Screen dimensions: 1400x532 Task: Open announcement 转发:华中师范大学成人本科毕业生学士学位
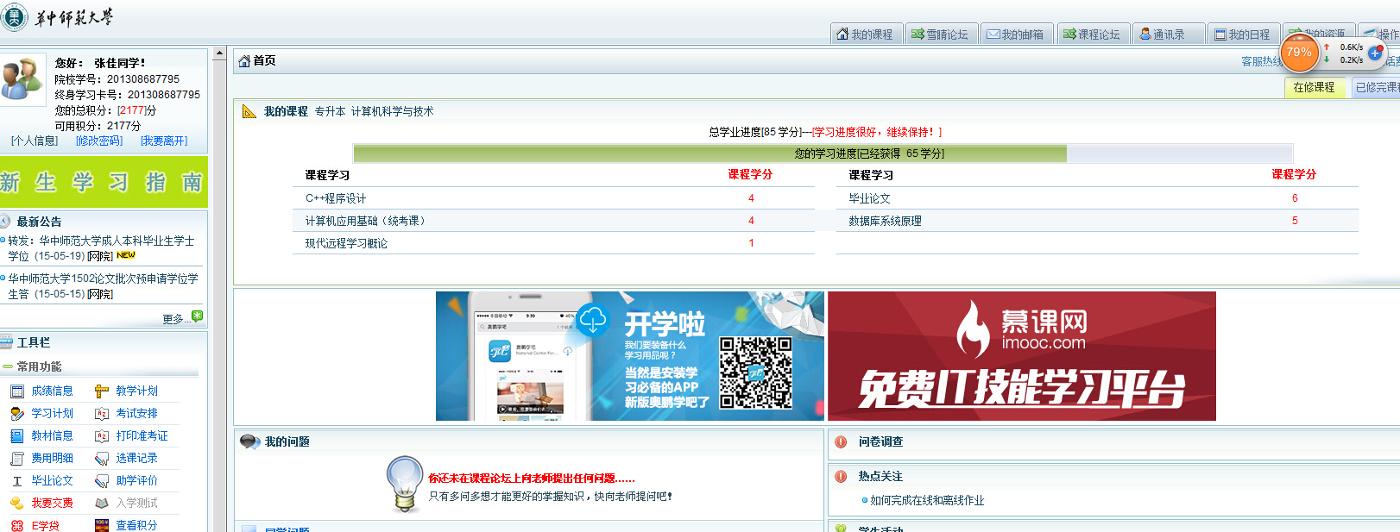click(x=101, y=248)
